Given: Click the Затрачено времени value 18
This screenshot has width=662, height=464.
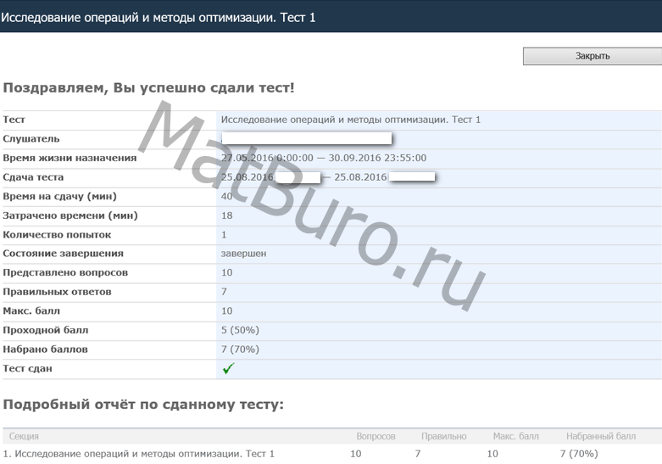Looking at the screenshot, I should tap(226, 215).
